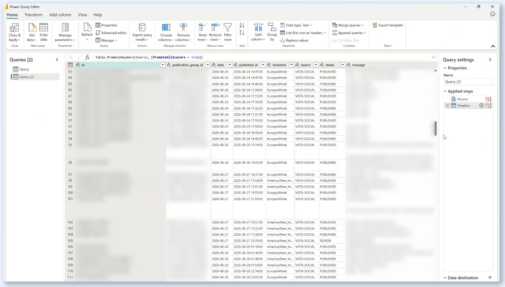Click the Remove rows icon
The height and width of the screenshot is (287, 505).
coord(215,28)
